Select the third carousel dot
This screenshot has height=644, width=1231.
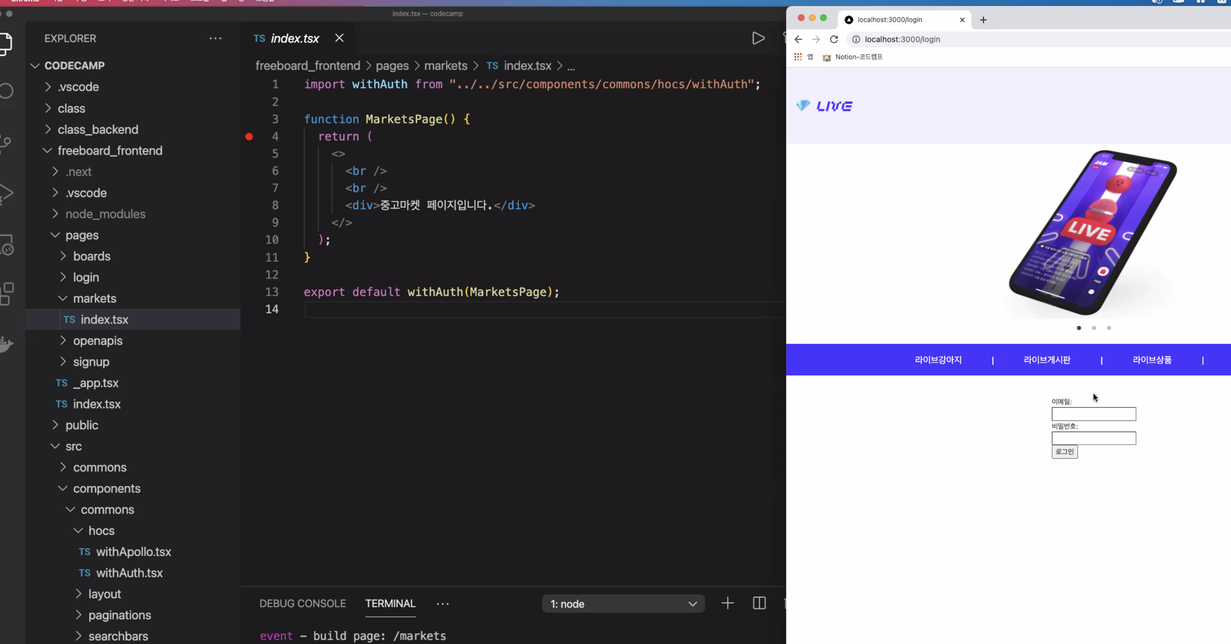click(1108, 328)
